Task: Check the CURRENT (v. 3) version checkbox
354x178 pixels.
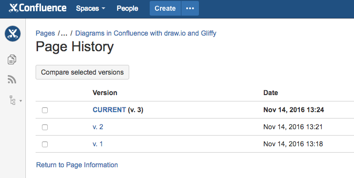Action: 45,110
